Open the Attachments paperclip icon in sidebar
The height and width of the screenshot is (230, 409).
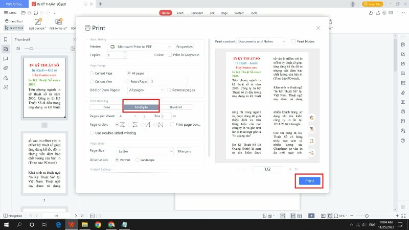pos(6,68)
